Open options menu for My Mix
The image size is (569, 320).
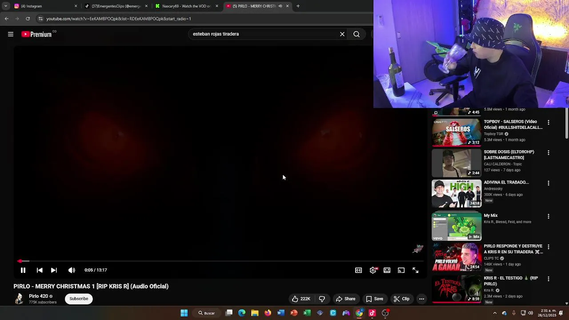tap(548, 216)
